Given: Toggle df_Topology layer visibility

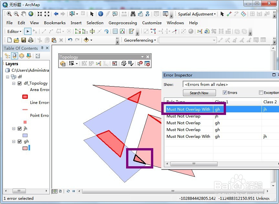Looking at the screenshot, I should coord(20,83).
